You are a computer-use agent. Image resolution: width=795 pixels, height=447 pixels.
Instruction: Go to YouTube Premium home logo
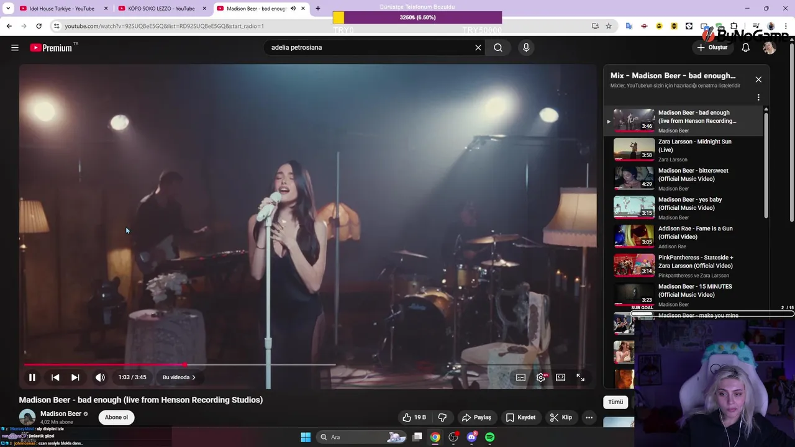(x=52, y=47)
